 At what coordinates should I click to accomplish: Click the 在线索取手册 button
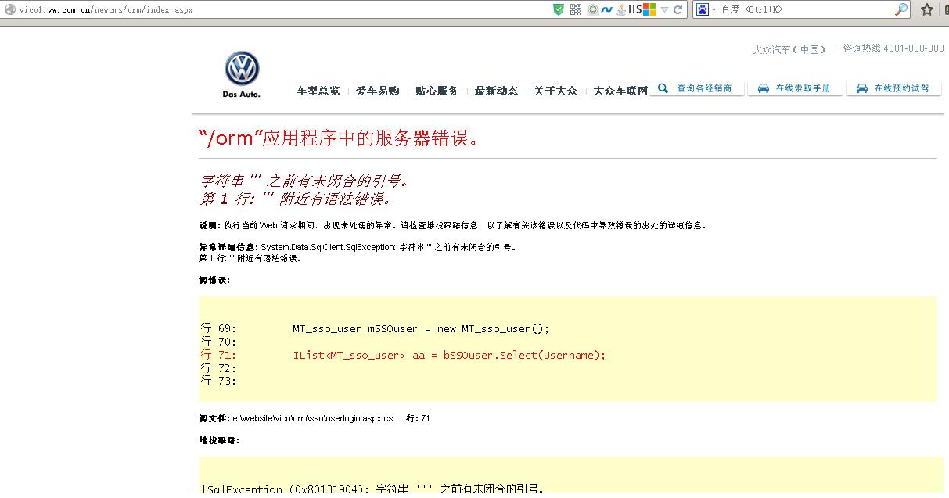click(795, 88)
